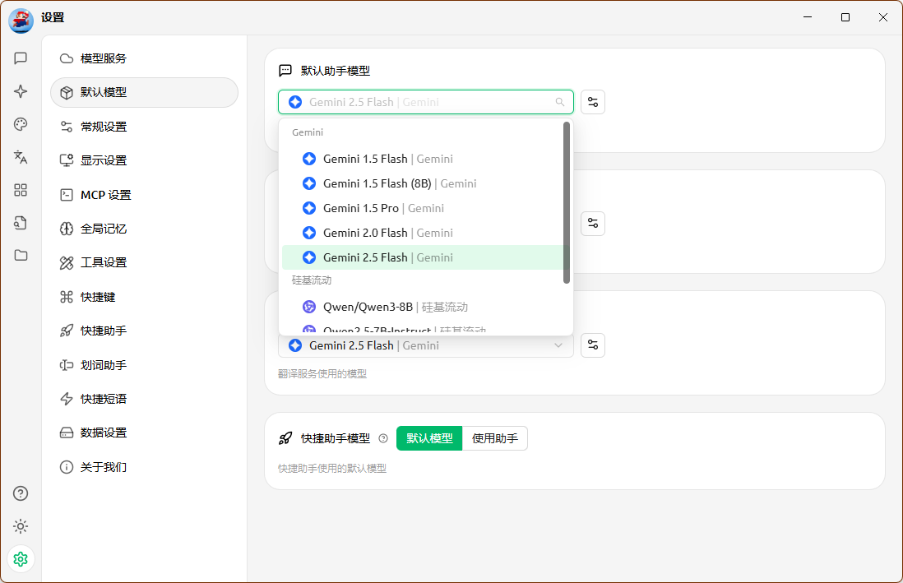
Task: Open 常规设置 page
Action: pos(144,126)
